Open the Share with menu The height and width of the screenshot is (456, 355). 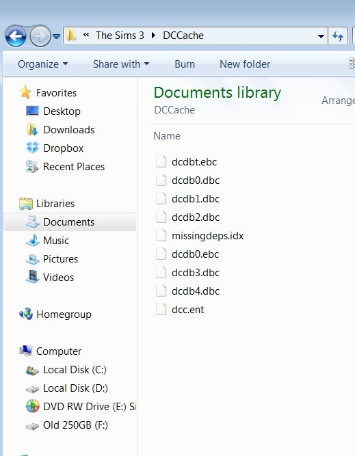tap(121, 64)
